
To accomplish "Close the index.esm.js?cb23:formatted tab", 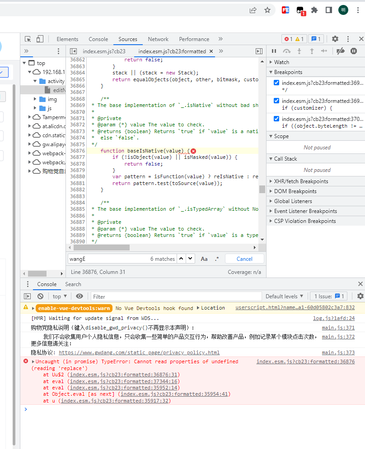I will 211,51.
